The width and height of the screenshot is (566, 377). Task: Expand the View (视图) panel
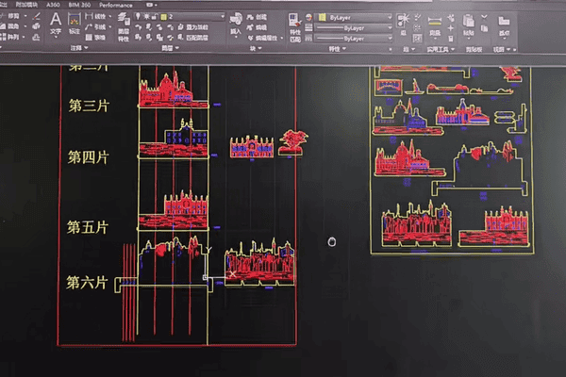(x=502, y=49)
